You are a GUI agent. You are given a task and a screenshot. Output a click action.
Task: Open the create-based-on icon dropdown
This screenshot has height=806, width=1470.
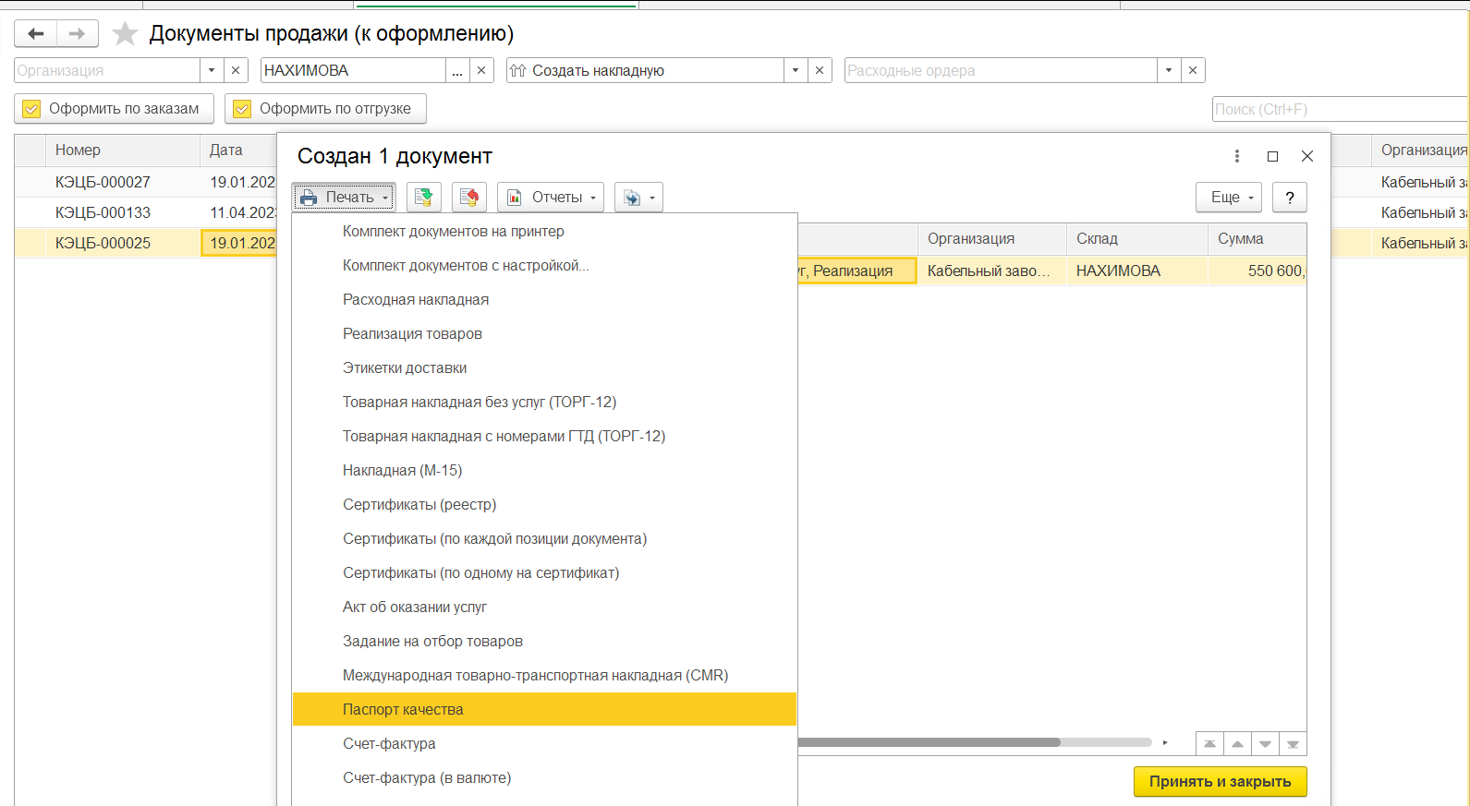click(638, 197)
